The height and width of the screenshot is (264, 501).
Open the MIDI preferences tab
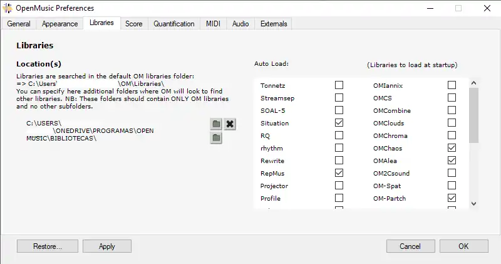pos(213,24)
